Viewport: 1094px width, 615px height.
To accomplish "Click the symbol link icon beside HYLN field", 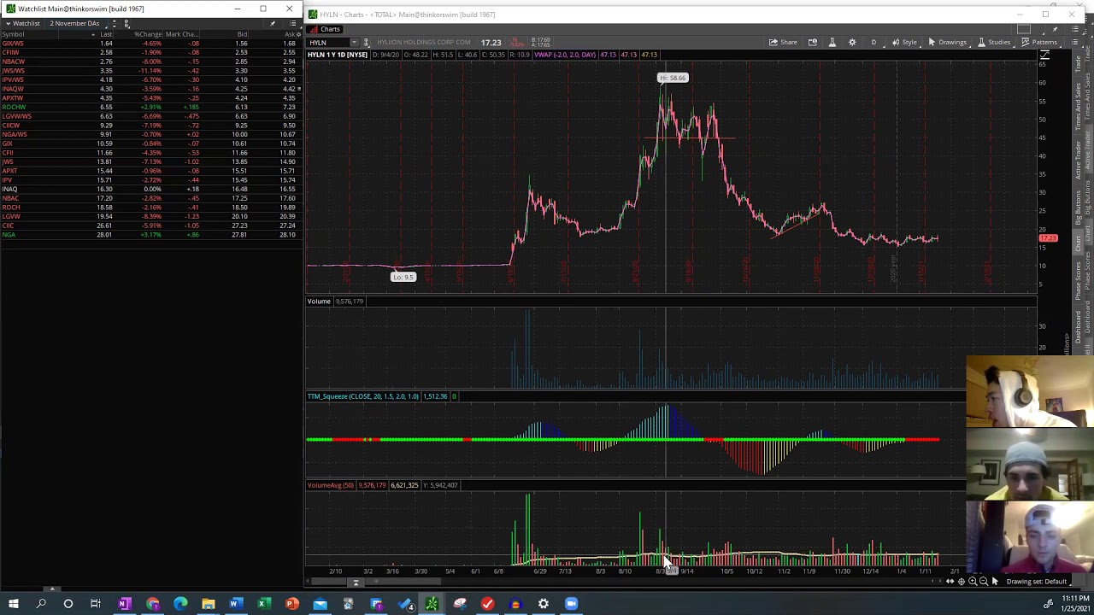I will [366, 42].
